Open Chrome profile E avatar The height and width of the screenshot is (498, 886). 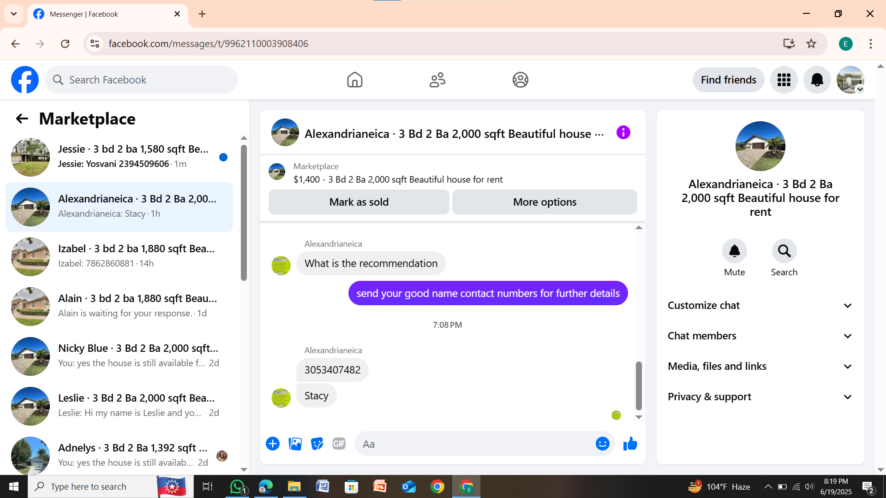click(x=846, y=44)
